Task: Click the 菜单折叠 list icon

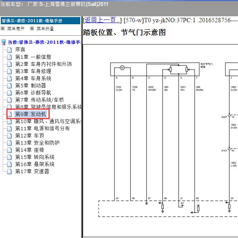Action: [32, 28]
